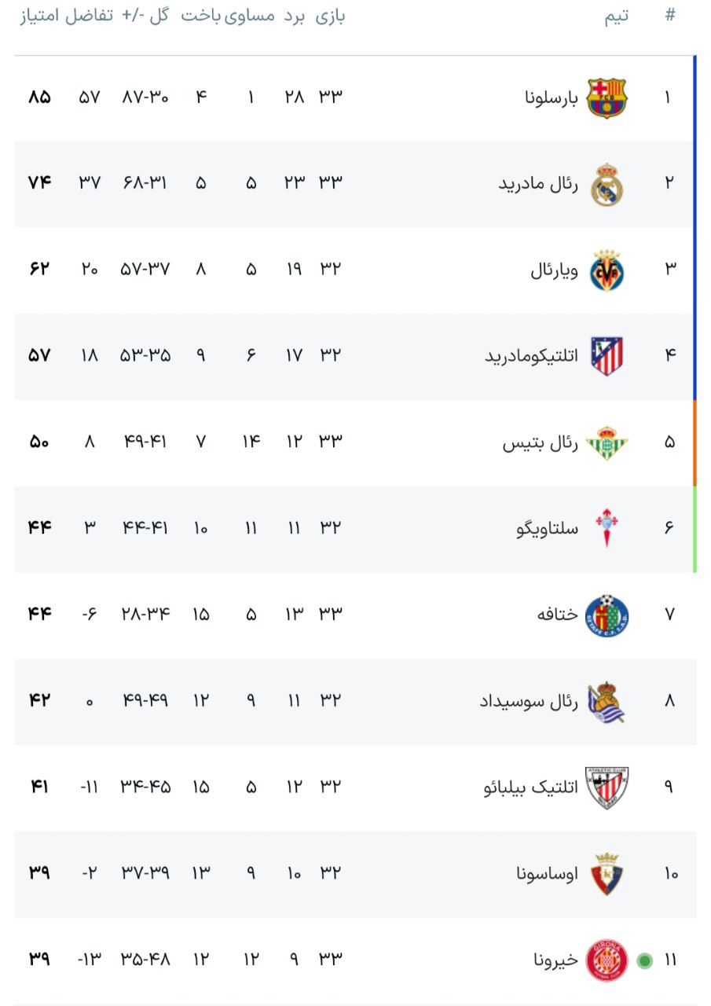Click Barcelona's 85 points value
This screenshot has width=711, height=1006.
pyautogui.click(x=39, y=97)
